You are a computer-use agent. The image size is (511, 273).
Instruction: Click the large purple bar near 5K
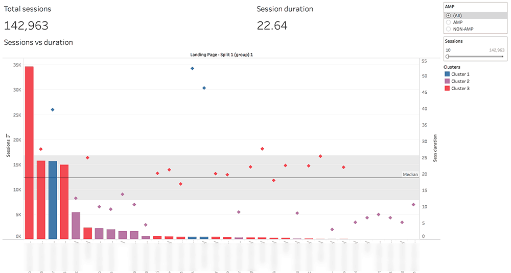tap(76, 226)
